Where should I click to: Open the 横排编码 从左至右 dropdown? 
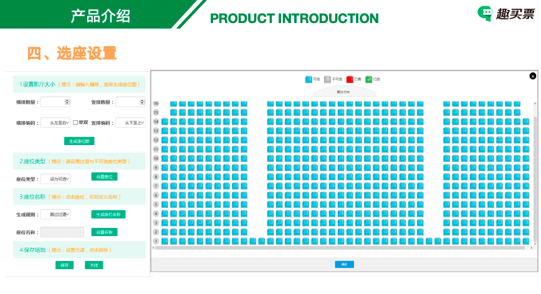(x=55, y=123)
